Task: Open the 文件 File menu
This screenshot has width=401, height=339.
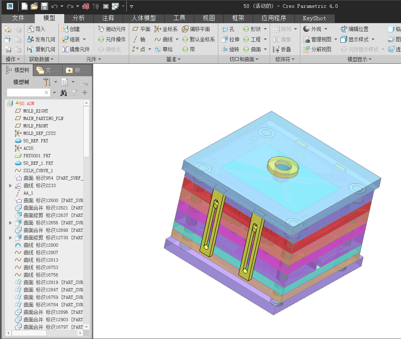Action: (x=18, y=18)
